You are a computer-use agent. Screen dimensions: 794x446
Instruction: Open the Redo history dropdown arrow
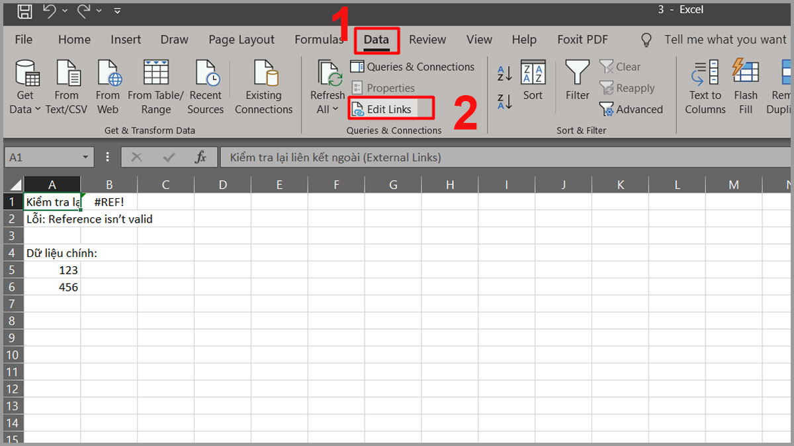[100, 11]
